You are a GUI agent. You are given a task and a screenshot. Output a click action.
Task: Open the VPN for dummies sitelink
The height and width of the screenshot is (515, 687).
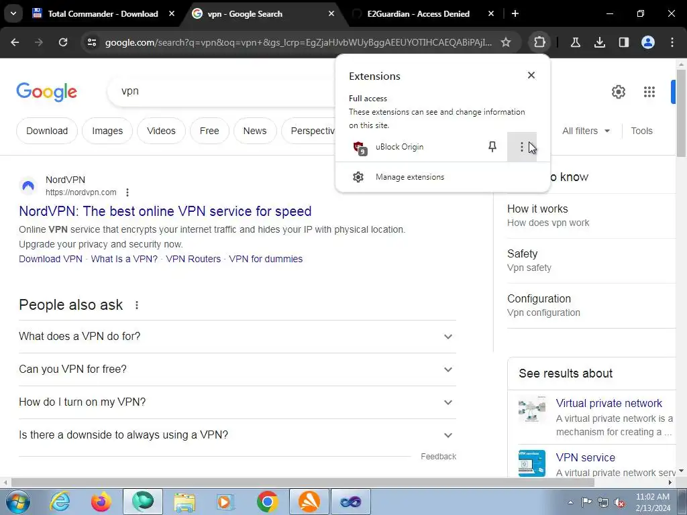point(266,259)
